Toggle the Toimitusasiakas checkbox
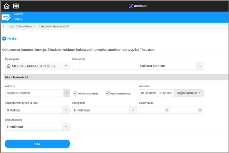Viewport: 229px width, 153px height. tap(75, 93)
